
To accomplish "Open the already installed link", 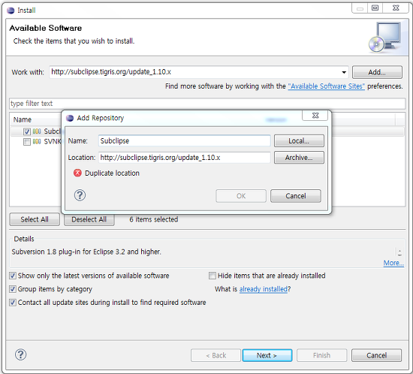I will (x=263, y=289).
